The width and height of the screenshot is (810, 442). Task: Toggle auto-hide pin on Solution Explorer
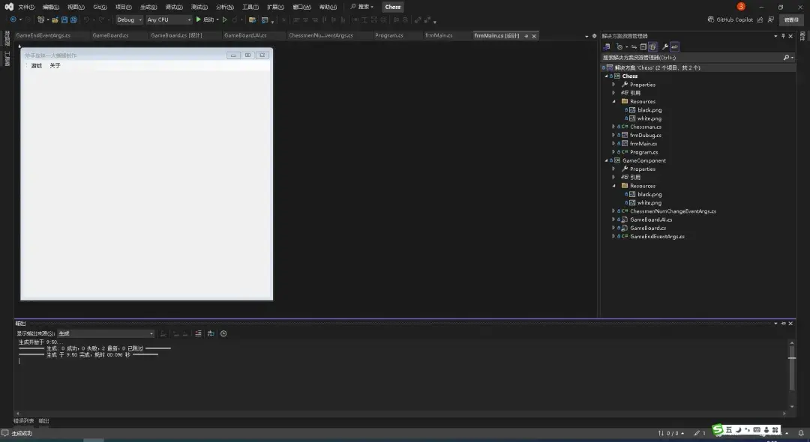(x=782, y=35)
